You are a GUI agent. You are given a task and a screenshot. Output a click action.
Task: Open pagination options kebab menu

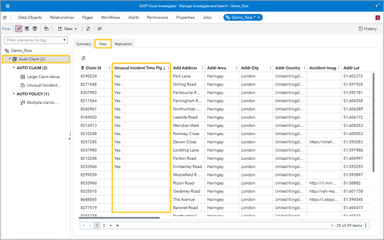366,225
